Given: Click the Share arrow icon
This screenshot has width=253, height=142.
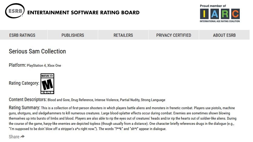Looking at the screenshot, I should [23, 137].
